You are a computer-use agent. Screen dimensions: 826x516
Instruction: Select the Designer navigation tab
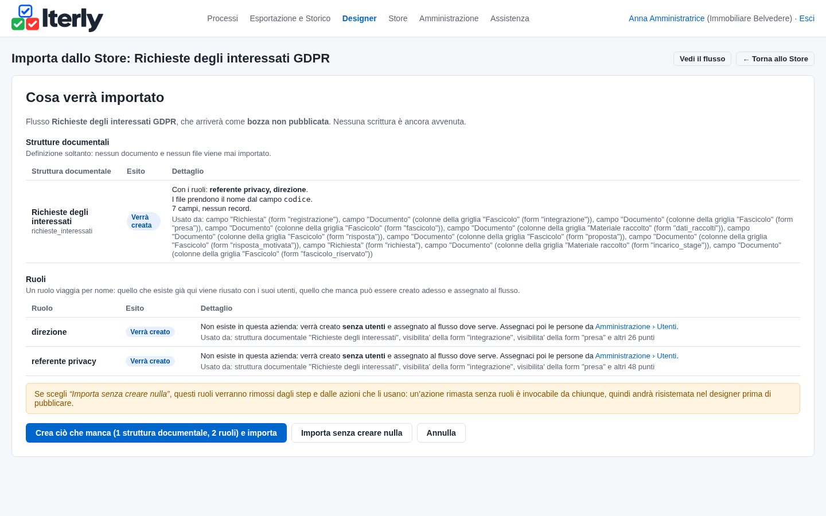coord(360,18)
